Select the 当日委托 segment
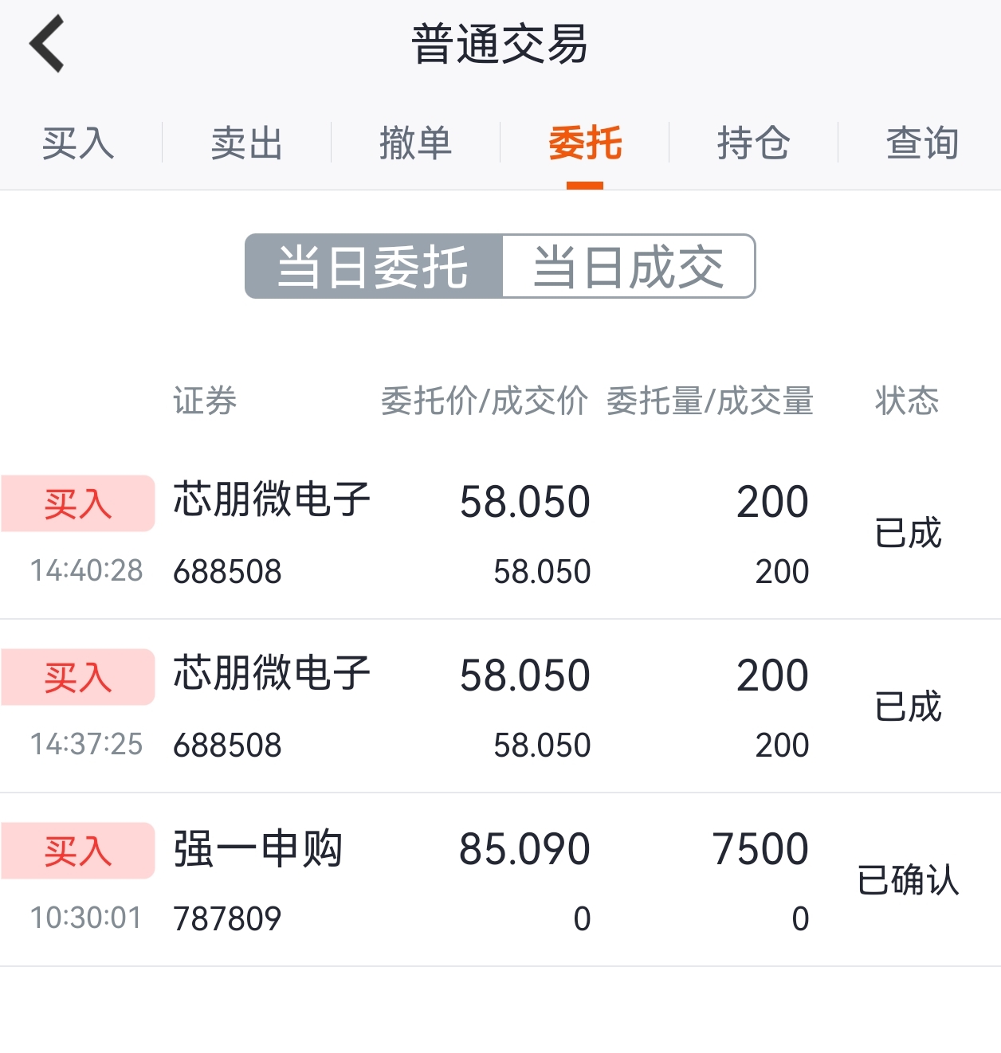 (x=374, y=267)
